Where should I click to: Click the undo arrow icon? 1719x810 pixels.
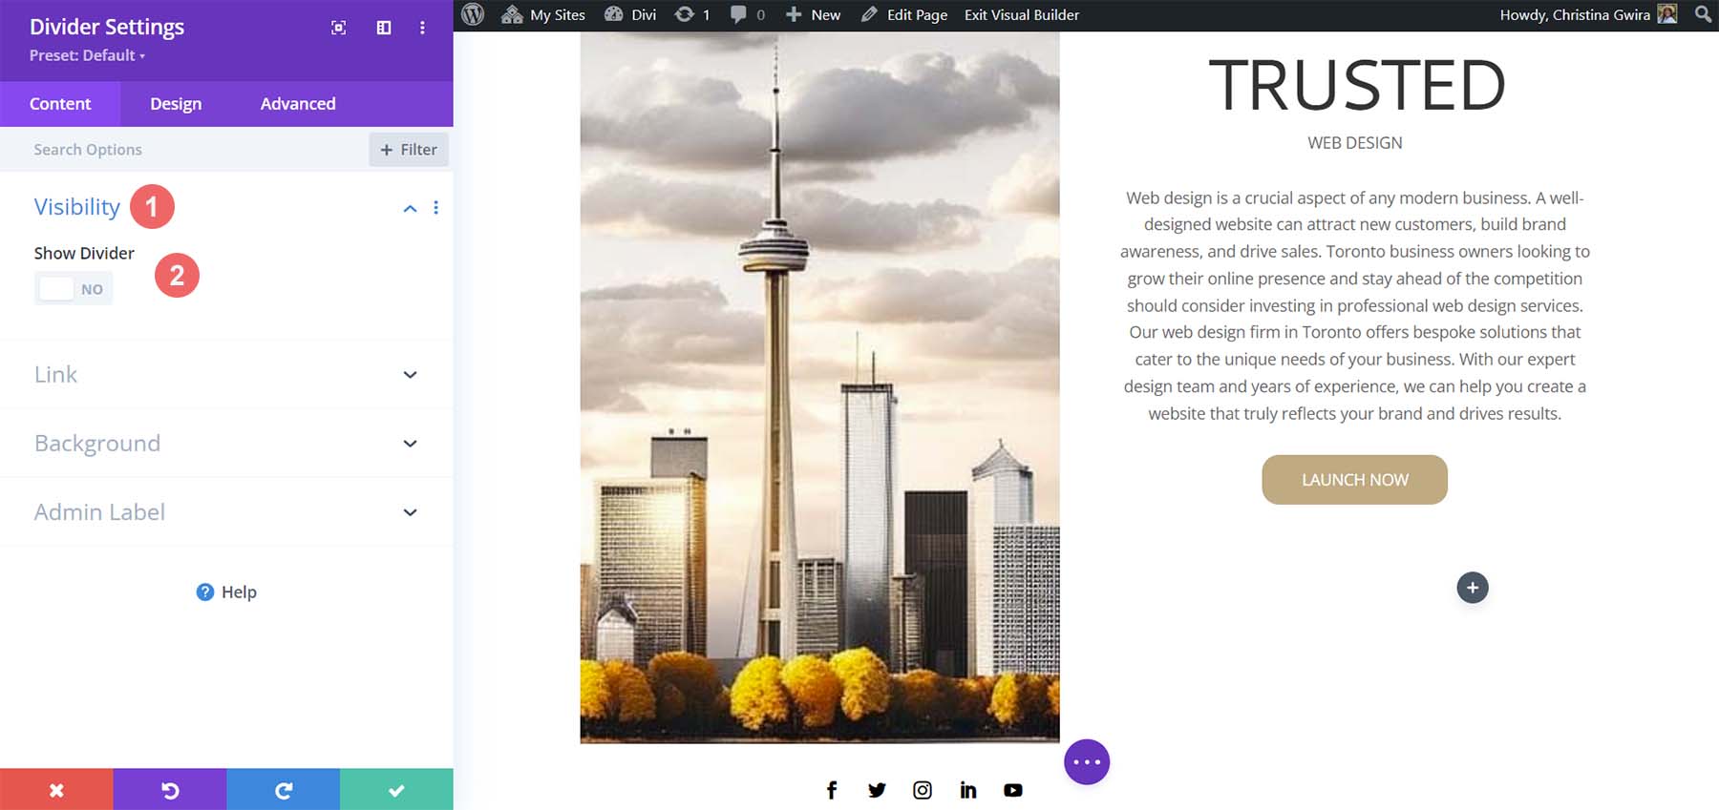[170, 790]
